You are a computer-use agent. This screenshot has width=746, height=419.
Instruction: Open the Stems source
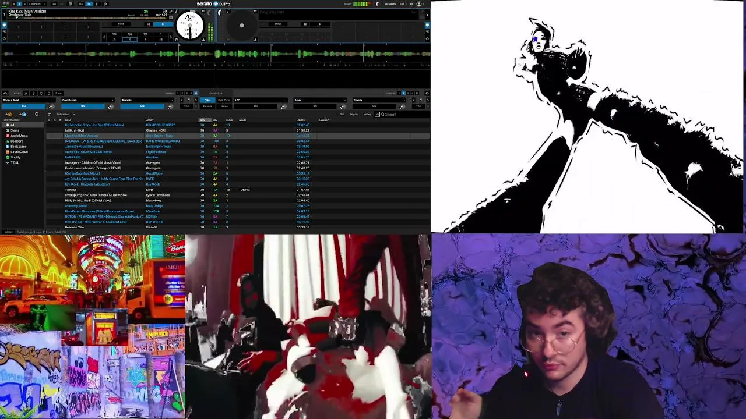click(x=15, y=130)
